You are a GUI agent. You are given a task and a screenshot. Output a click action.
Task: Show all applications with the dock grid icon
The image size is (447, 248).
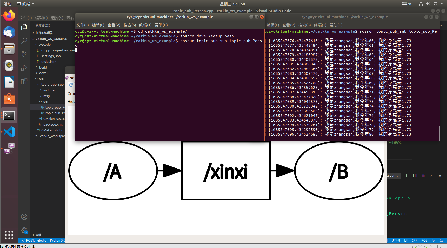tap(9, 235)
